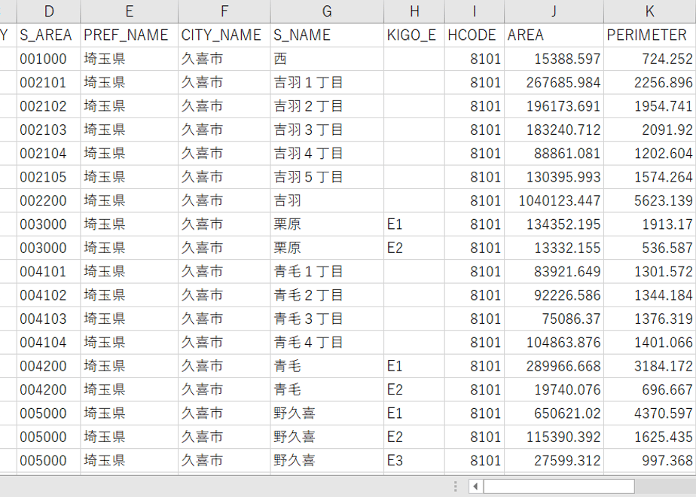Viewport: 696px width, 497px height.
Task: Click AREA value 1040123.447
Action: [x=554, y=200]
